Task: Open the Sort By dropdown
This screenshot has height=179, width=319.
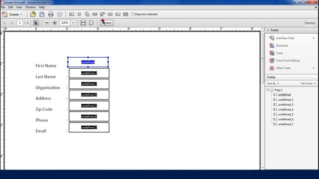Action: tap(273, 84)
